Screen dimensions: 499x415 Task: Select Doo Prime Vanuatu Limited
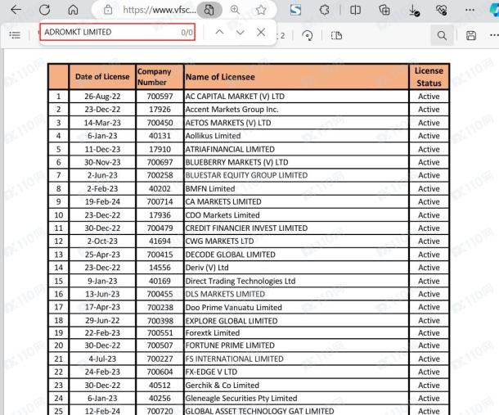pyautogui.click(x=234, y=307)
